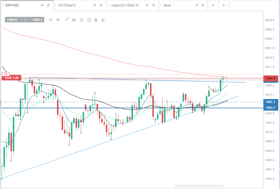Click the SL stop loss label

pos(6,74)
